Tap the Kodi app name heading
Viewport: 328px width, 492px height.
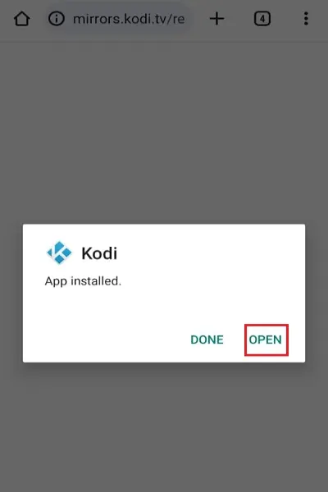pyautogui.click(x=99, y=253)
